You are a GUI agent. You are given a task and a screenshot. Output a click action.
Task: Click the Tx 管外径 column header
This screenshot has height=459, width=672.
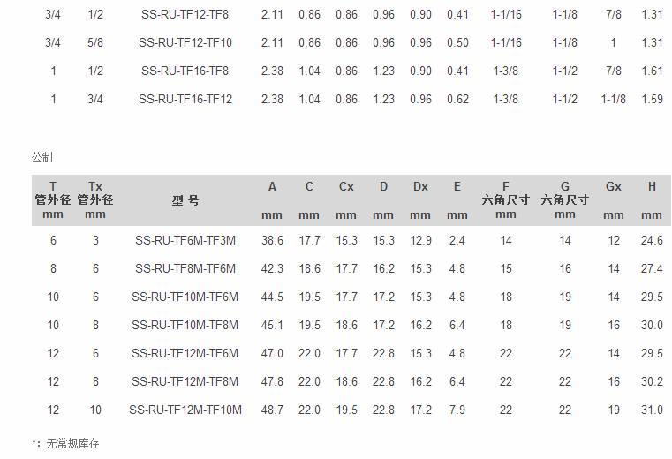point(95,200)
